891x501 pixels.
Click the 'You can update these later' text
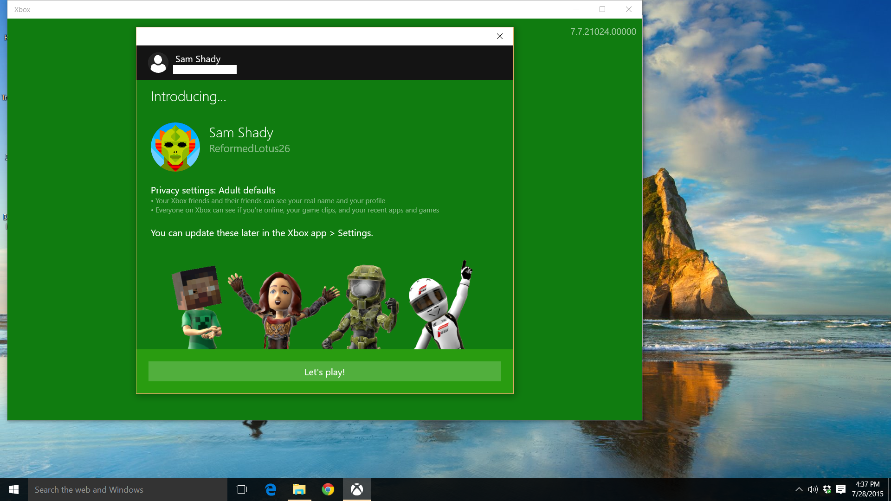pos(262,233)
